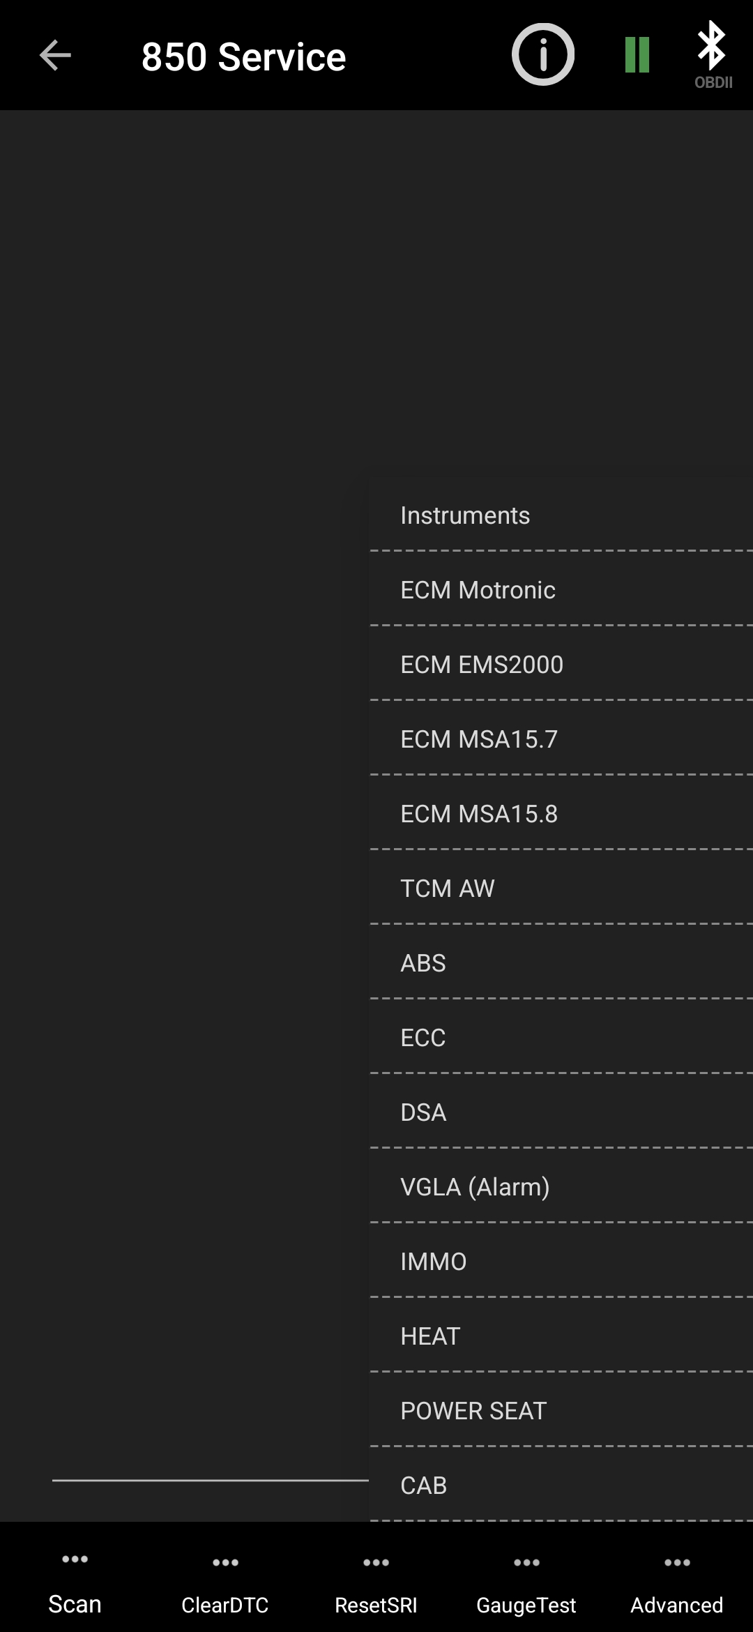Pick ECM MSA15.7 from dropdown
Image resolution: width=753 pixels, height=1632 pixels.
(x=479, y=739)
